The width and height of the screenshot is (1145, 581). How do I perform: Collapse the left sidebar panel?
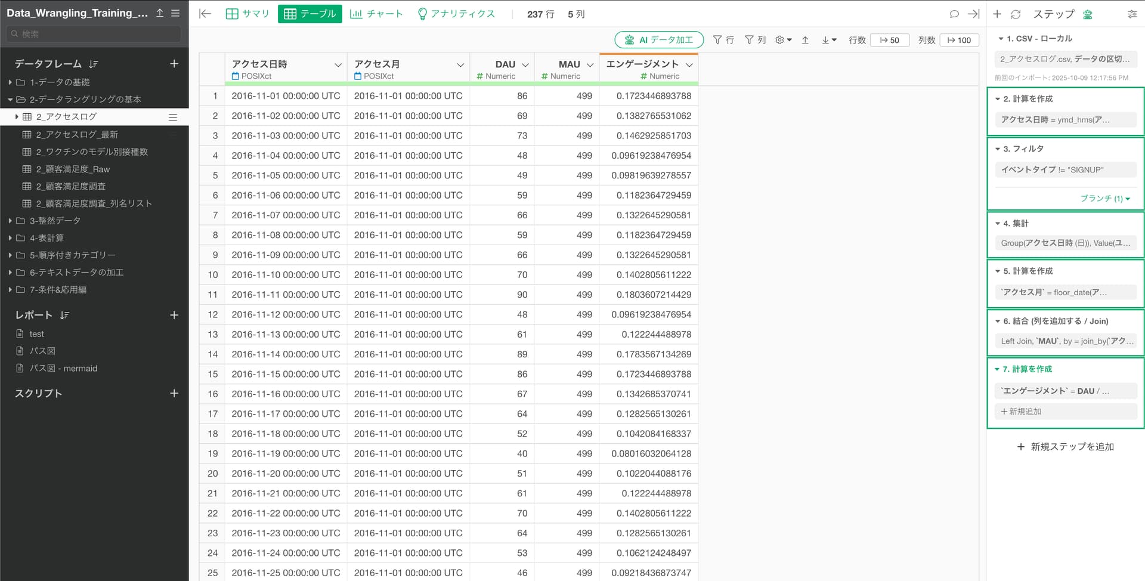[205, 14]
